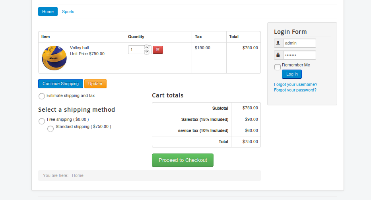
Task: Open the Home menu tab
Action: (x=48, y=12)
